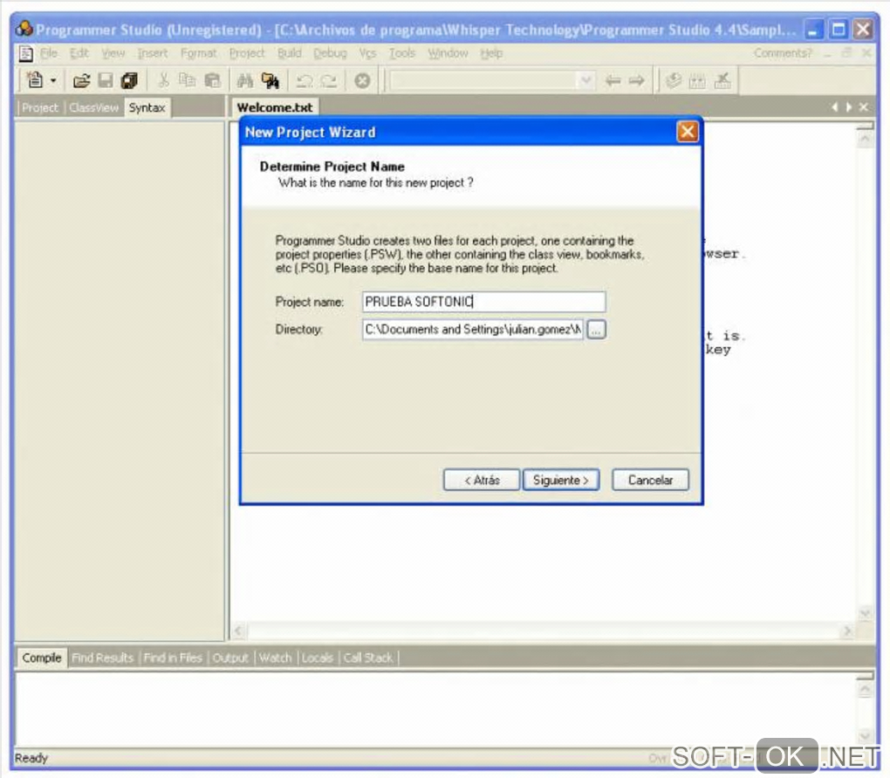Open the Vcs menu
This screenshot has width=890, height=778.
pyautogui.click(x=367, y=53)
